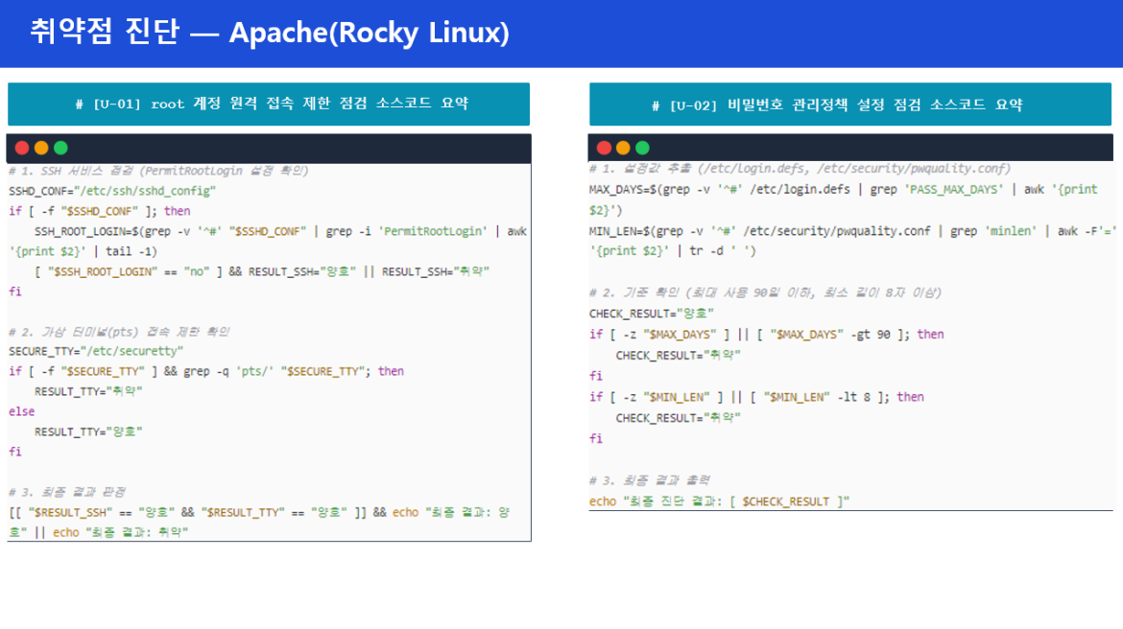The image size is (1123, 629).
Task: Click the [[ "$RESULT_SSH" == "양호" line
Action: (259, 512)
